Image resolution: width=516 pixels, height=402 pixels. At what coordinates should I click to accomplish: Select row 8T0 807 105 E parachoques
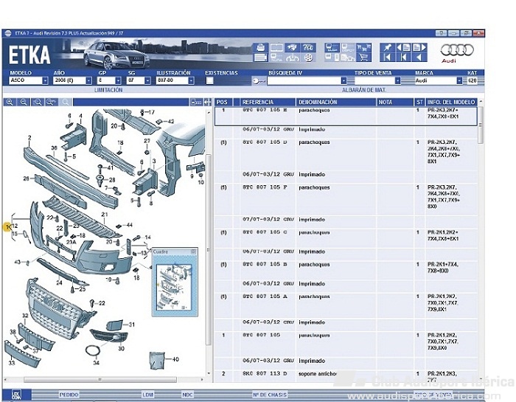point(346,116)
